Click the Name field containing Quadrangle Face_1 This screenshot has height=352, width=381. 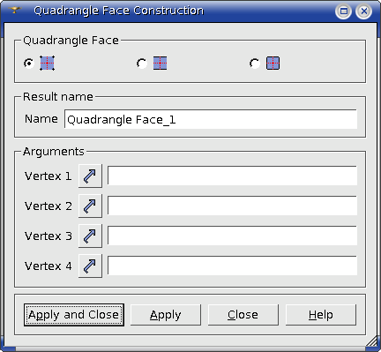tap(211, 119)
